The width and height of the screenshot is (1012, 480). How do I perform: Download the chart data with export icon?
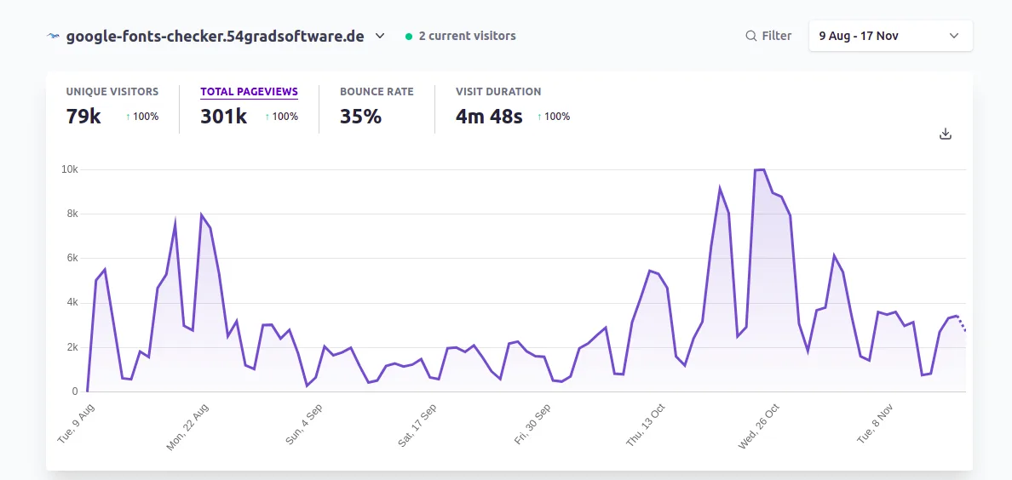click(x=945, y=134)
